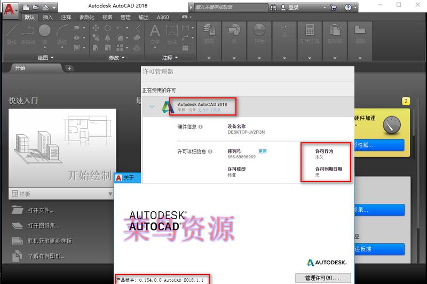Switch to the 输出 ribbon tab

144,17
